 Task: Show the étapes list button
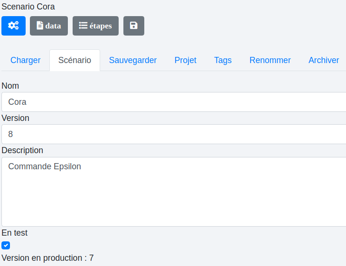pyautogui.click(x=95, y=26)
